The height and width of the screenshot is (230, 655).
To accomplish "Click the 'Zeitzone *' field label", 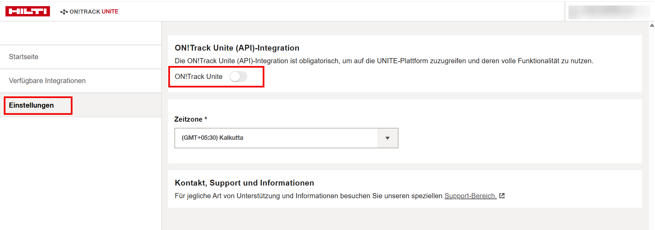I will click(x=191, y=119).
